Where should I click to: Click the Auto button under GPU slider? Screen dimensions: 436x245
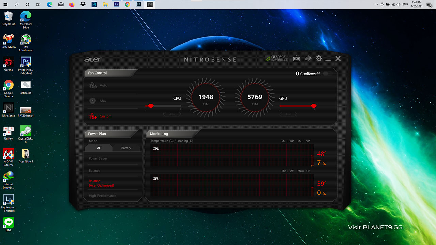click(x=288, y=114)
